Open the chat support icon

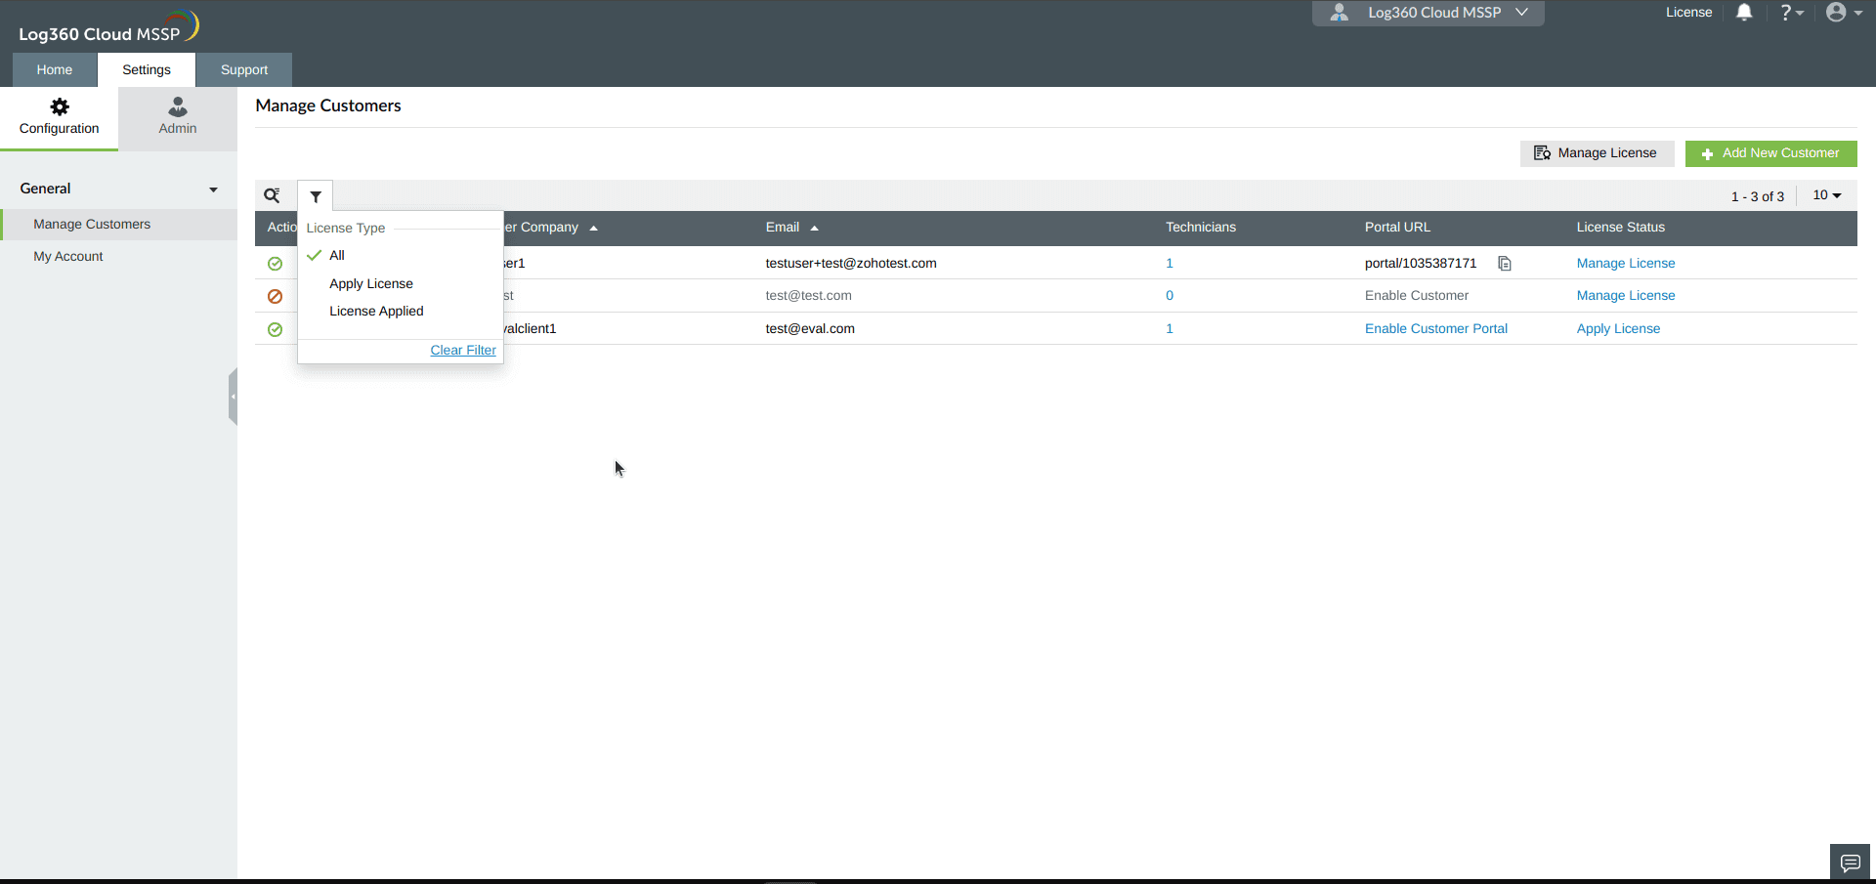click(x=1851, y=863)
